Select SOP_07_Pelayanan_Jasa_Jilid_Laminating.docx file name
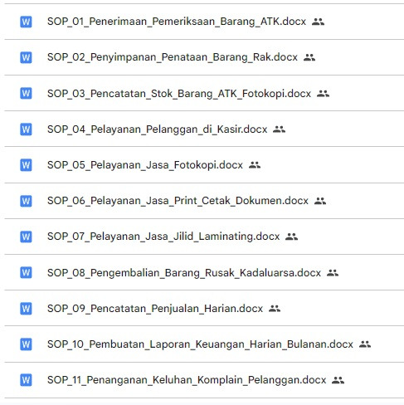404x405 pixels. (x=163, y=237)
